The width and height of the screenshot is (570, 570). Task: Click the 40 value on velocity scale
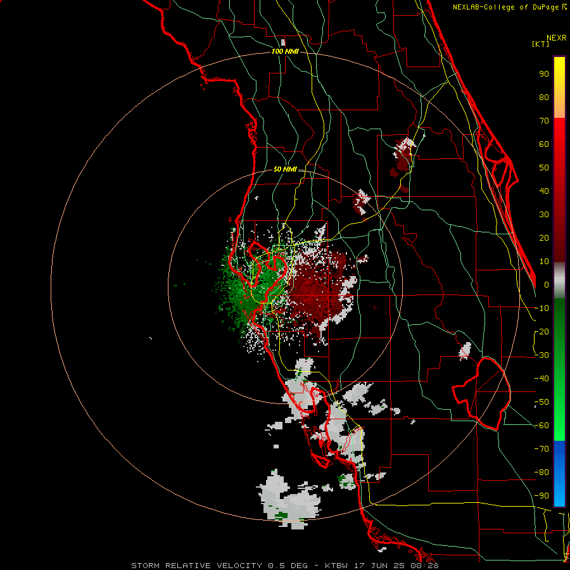point(544,191)
